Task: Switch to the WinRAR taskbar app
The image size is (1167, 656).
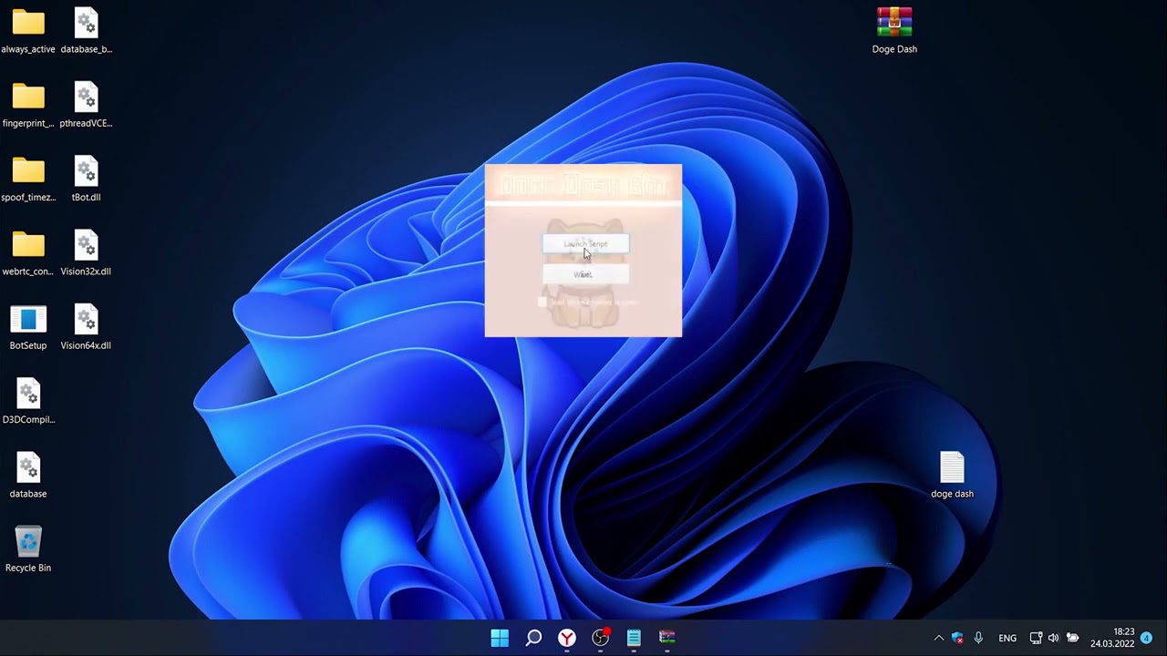Action: pos(667,638)
